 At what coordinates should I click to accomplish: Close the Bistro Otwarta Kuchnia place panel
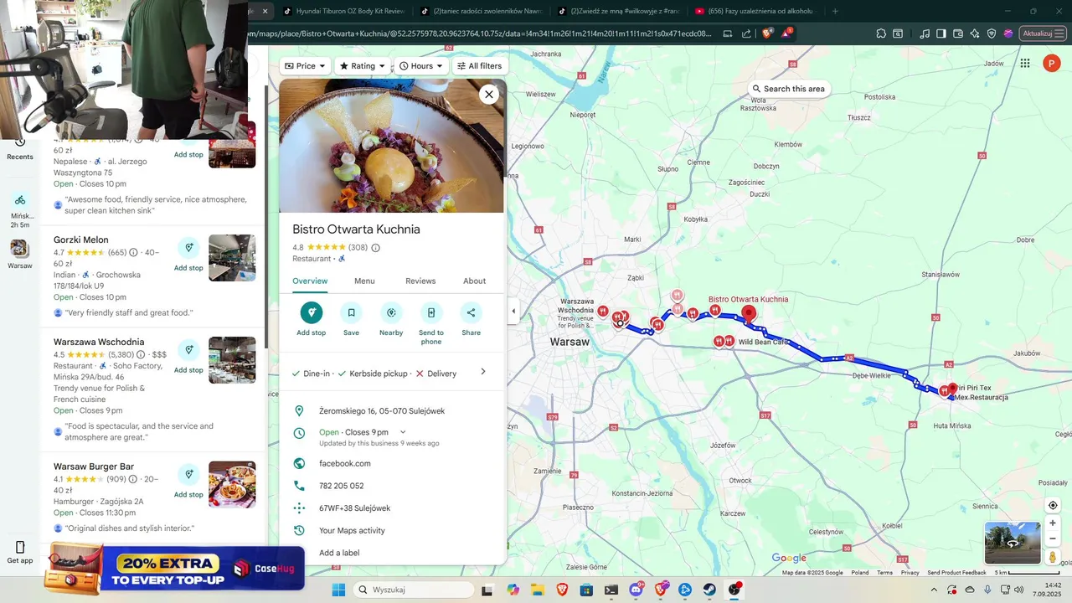(489, 95)
